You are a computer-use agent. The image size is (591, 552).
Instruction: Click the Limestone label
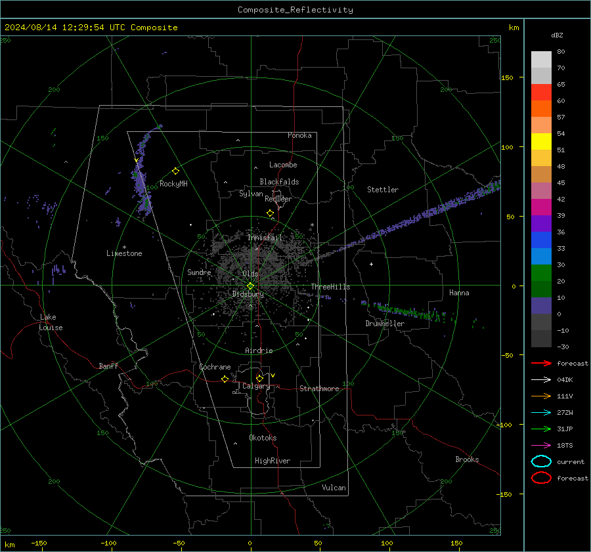(124, 253)
